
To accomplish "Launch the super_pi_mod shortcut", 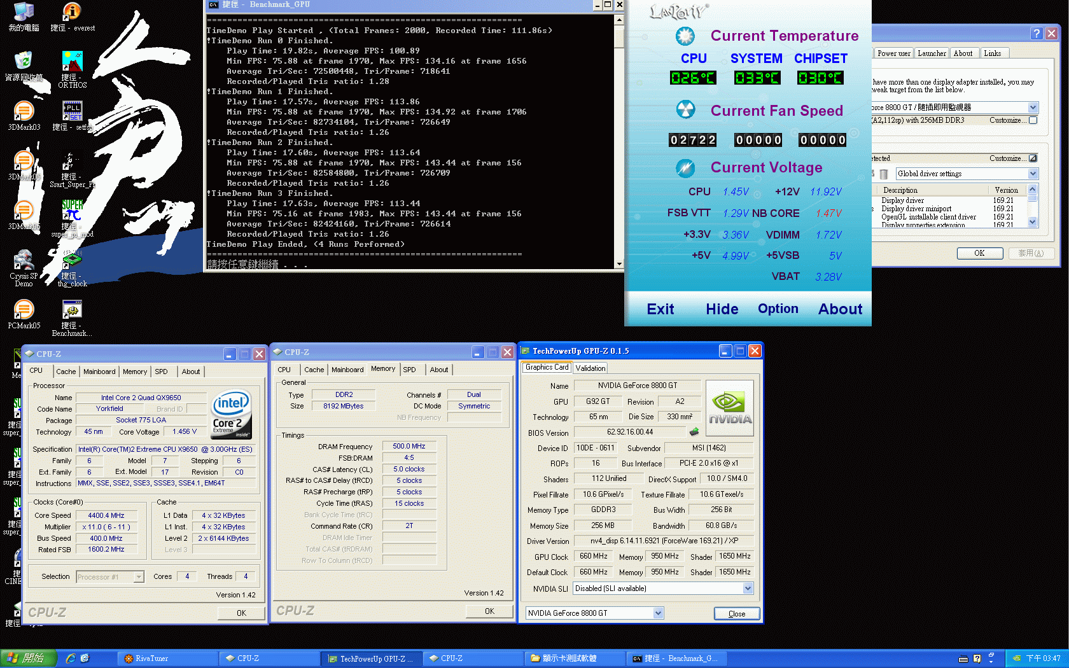I will (x=73, y=219).
